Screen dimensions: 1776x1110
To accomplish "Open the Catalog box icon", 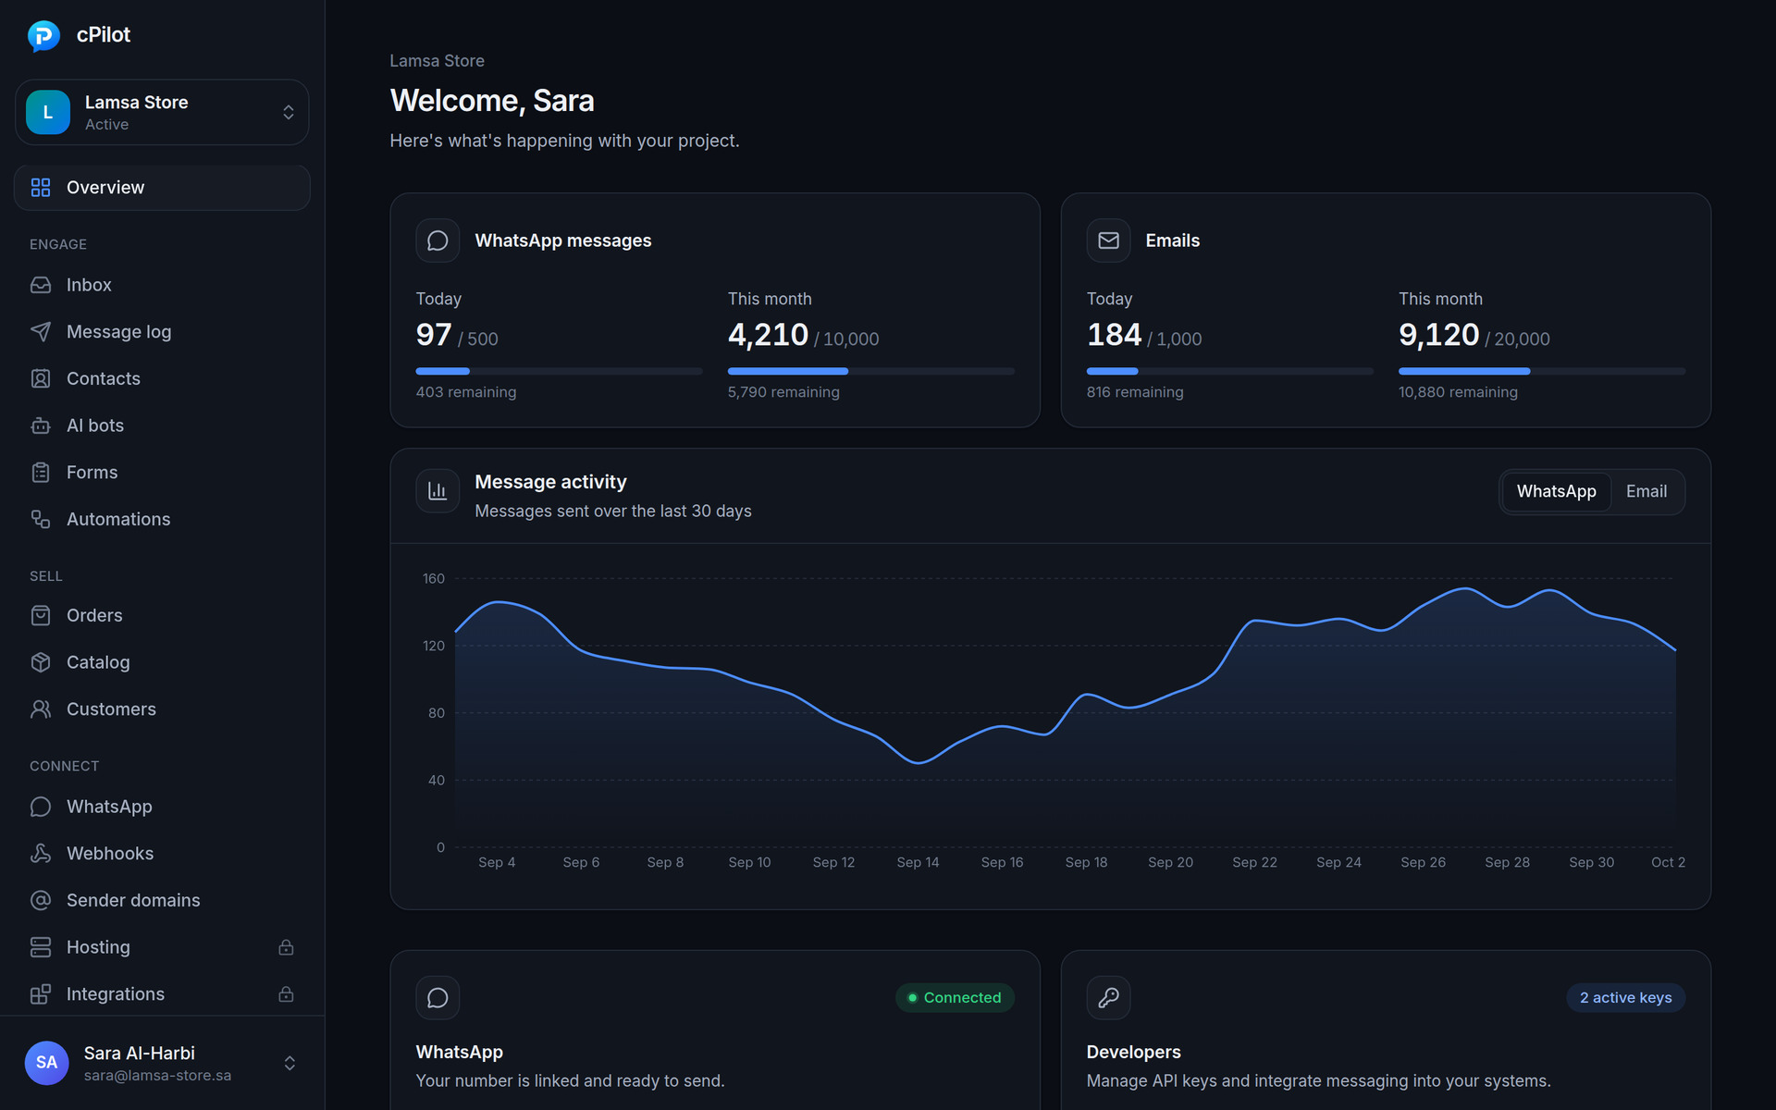I will click(x=41, y=662).
